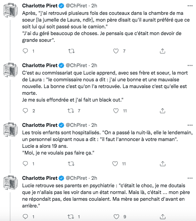Open more options for the first tweet

coord(190,6)
